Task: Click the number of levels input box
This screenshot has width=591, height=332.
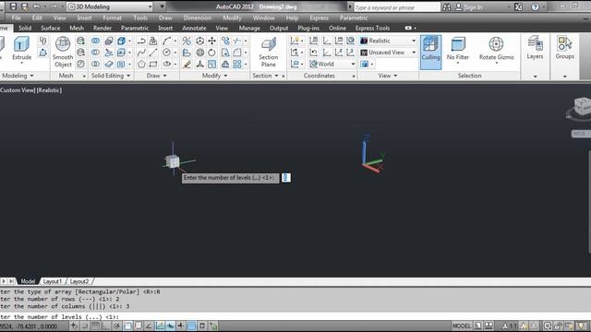Action: (x=285, y=178)
